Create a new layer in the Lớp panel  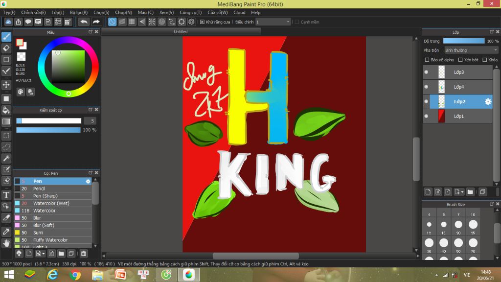point(428,192)
